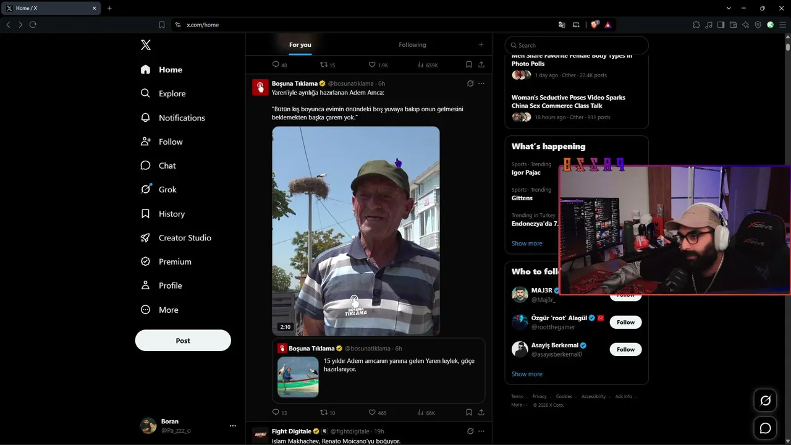This screenshot has height=445, width=791.
Task: Repost the post with 15 reposts
Action: [328, 65]
